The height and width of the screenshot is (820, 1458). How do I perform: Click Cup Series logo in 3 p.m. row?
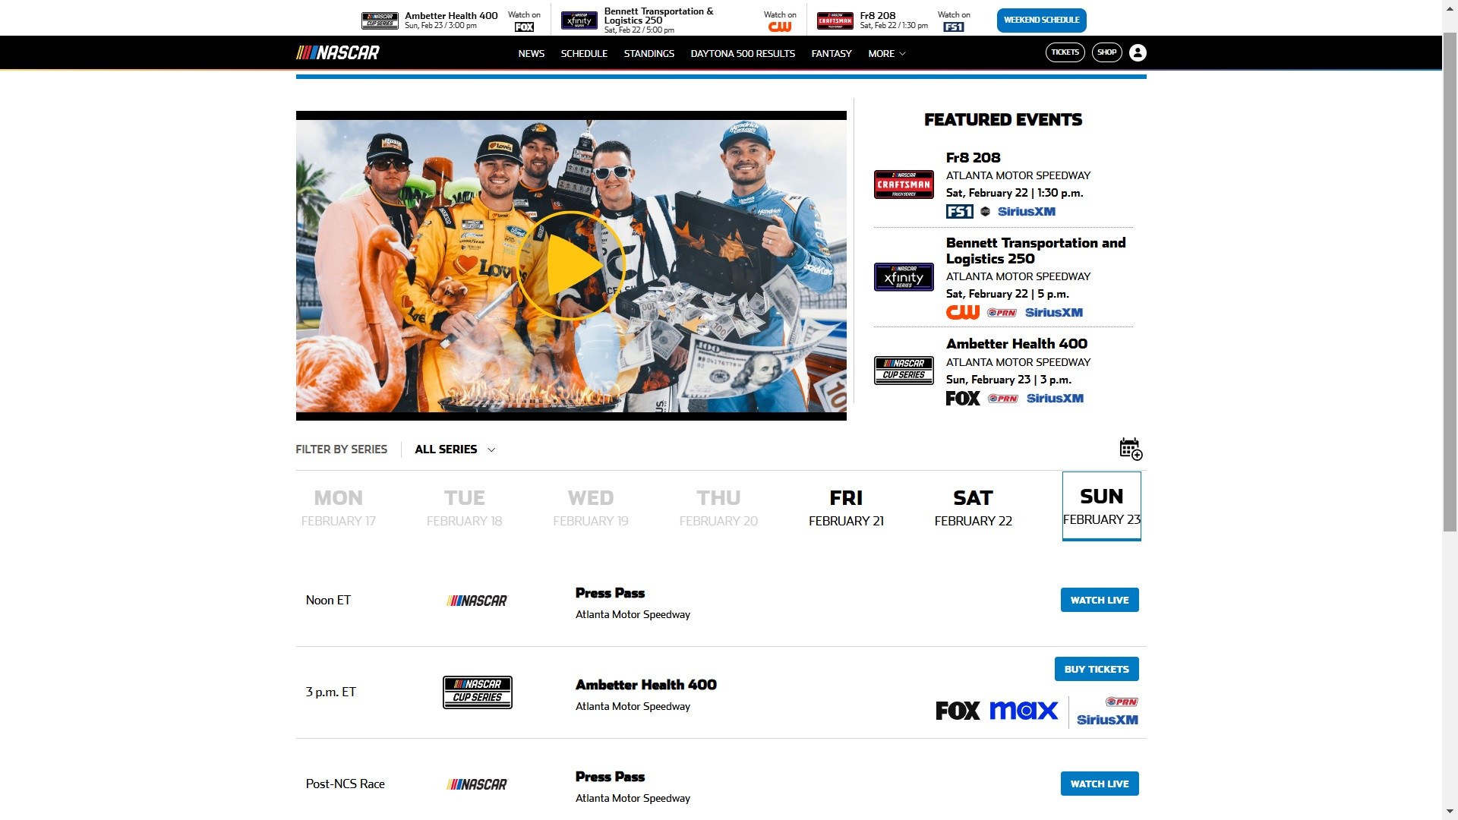[x=478, y=692]
